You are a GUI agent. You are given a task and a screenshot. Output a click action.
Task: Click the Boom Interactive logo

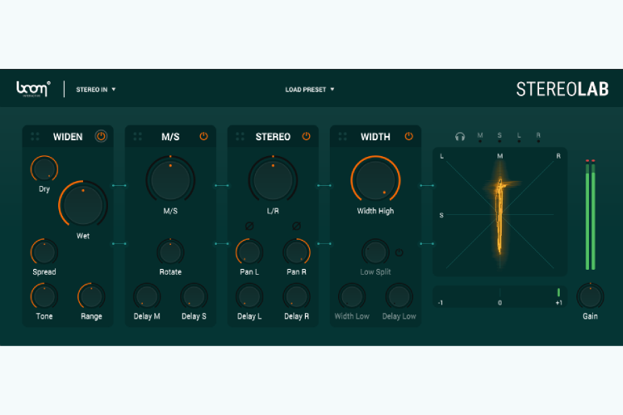click(x=33, y=89)
